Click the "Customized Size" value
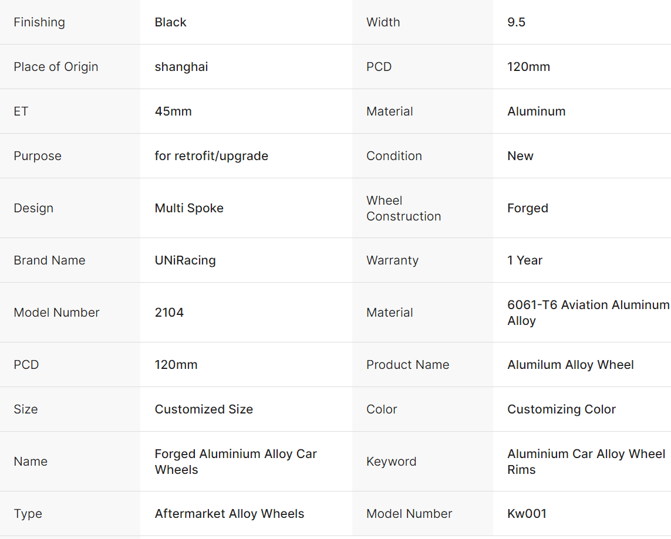 coord(204,409)
